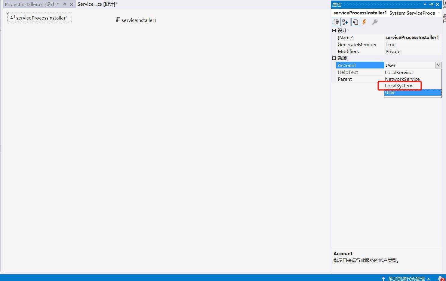Click the serviceProcessInstaller1 component icon
Screen dimensions: 446x281
[x=13, y=17]
